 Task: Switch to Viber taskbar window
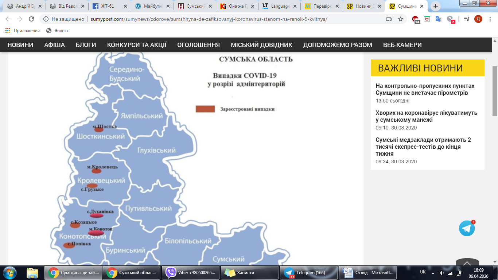pos(191,272)
